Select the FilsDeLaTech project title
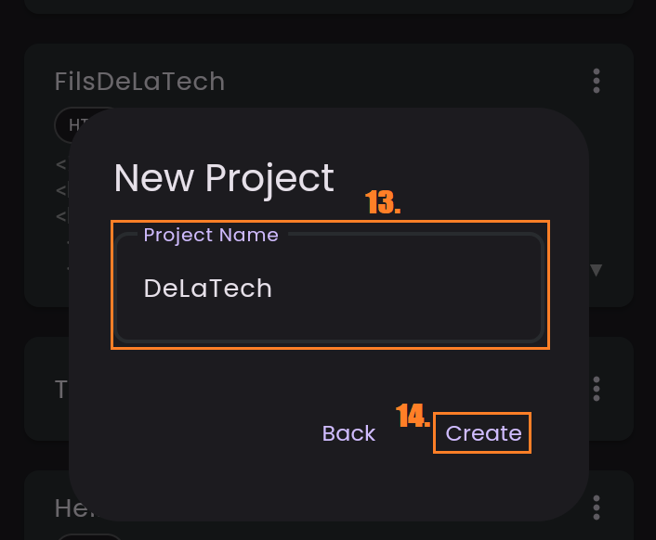The height and width of the screenshot is (540, 656). point(140,82)
